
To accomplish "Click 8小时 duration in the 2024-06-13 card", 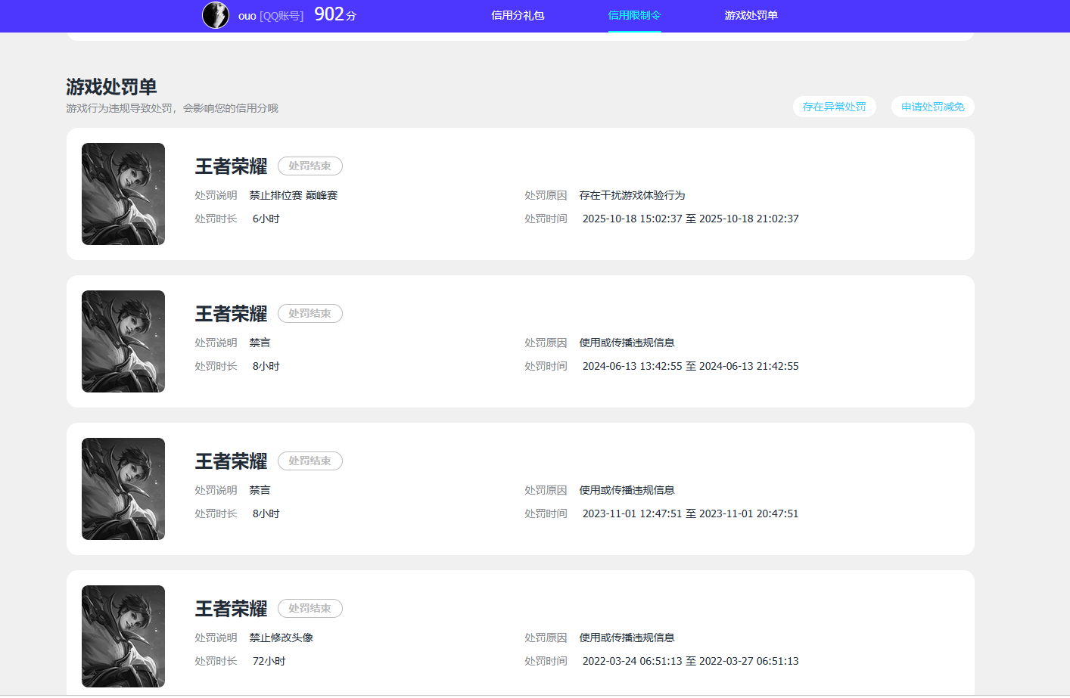I will [266, 366].
